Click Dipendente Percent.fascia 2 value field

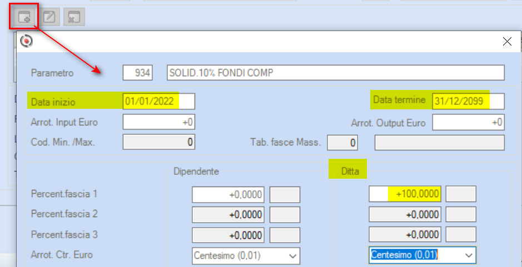tap(228, 215)
